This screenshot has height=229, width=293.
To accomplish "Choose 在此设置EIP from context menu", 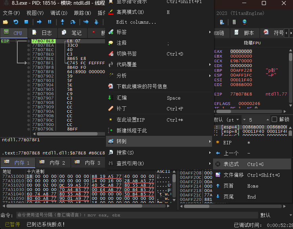I will (x=131, y=120).
